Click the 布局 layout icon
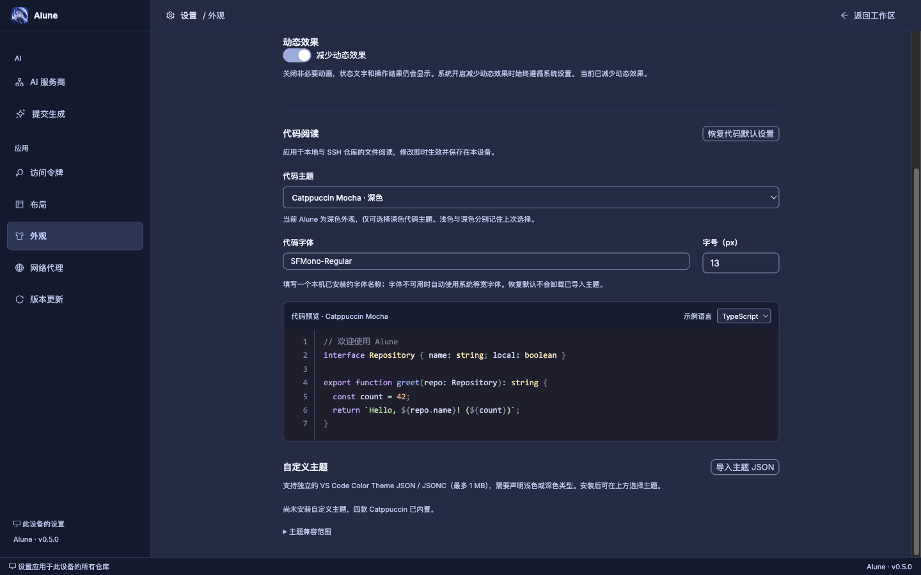 point(19,204)
